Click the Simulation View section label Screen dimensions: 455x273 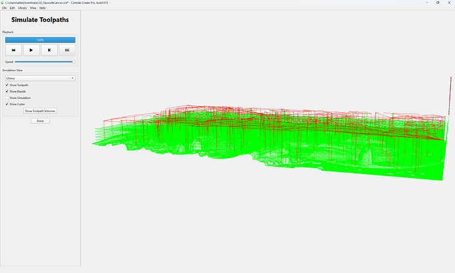[x=13, y=70]
